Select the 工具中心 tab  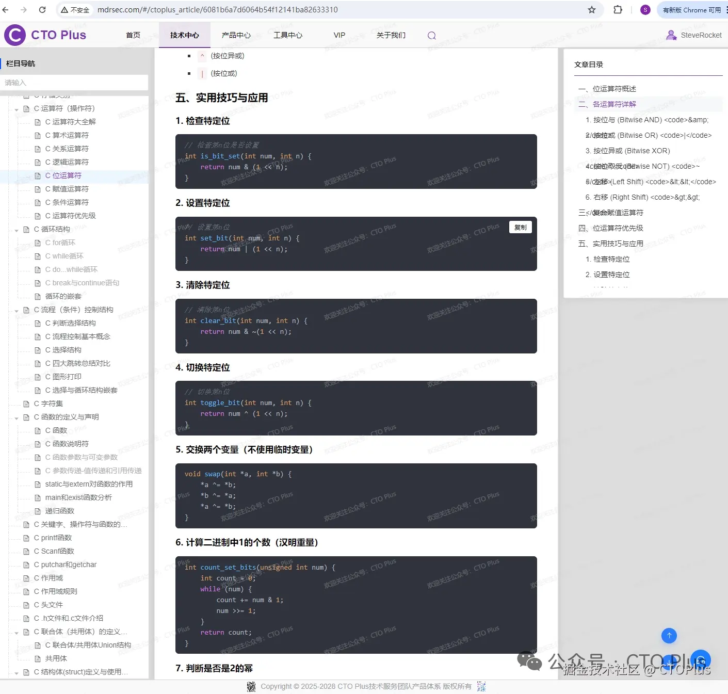(x=288, y=35)
